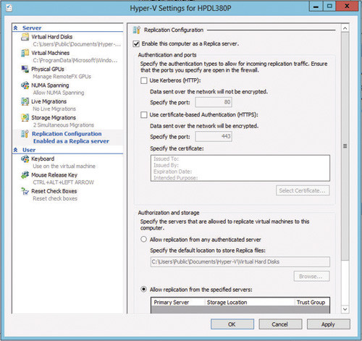Click the Cancel button
Image resolution: width=362 pixels, height=341 pixels.
280,324
